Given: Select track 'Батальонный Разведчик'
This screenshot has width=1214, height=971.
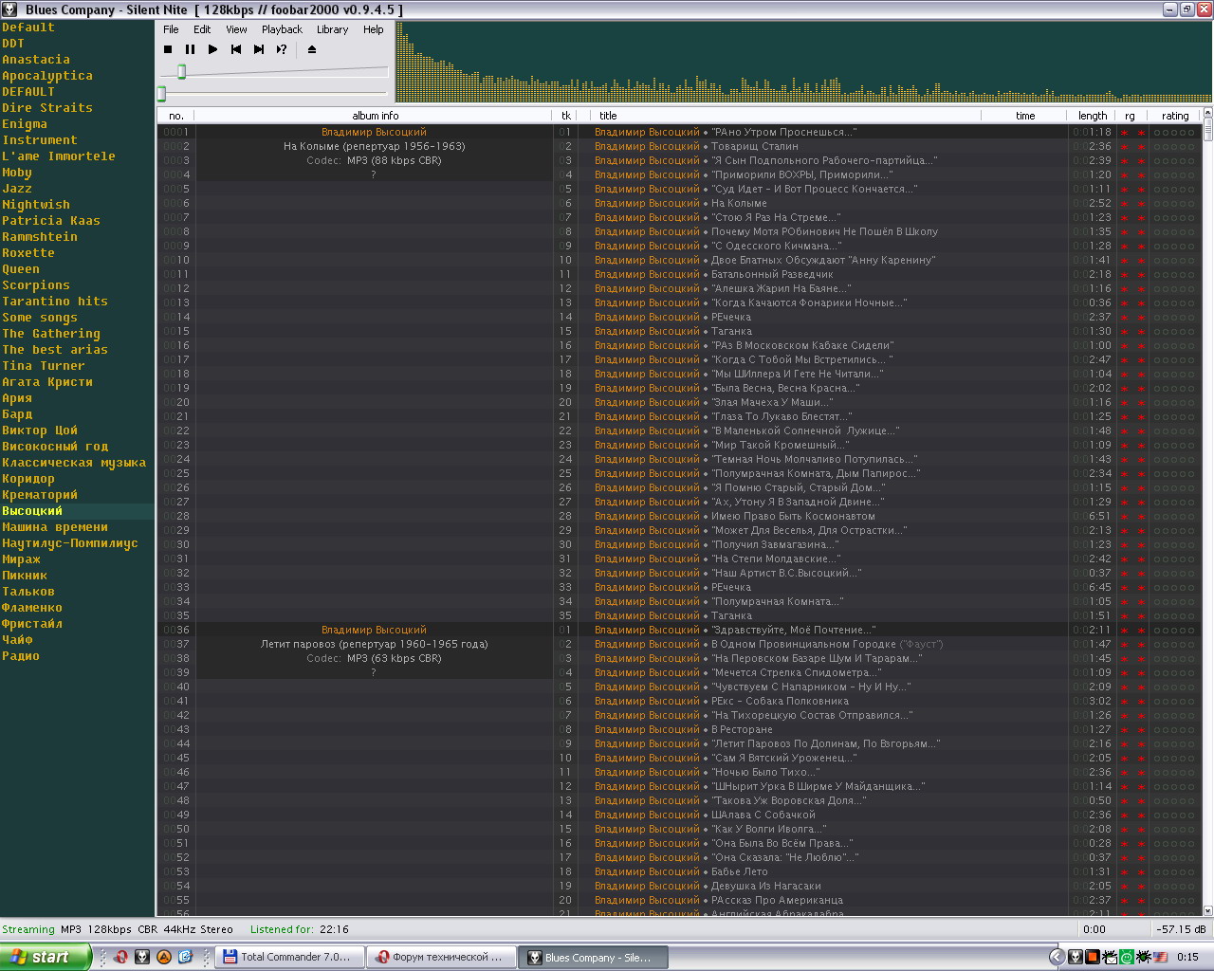Looking at the screenshot, I should [772, 275].
